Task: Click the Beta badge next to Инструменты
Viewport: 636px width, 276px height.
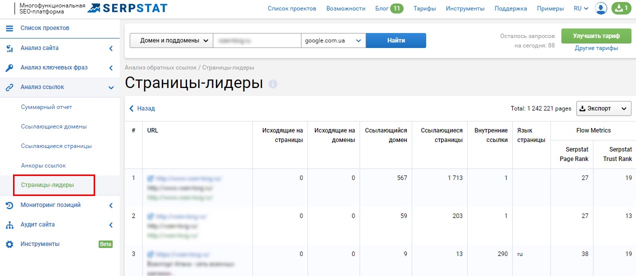Action: (106, 244)
